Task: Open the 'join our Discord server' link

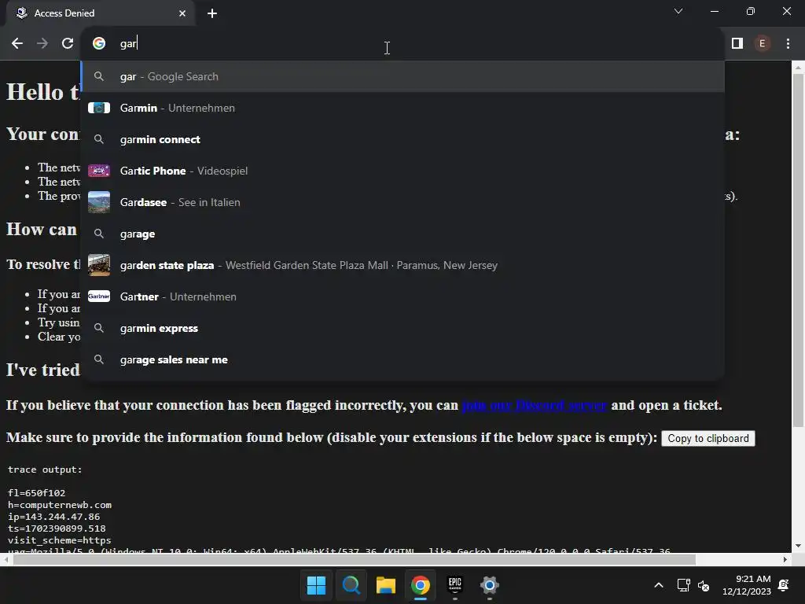Action: 535,405
